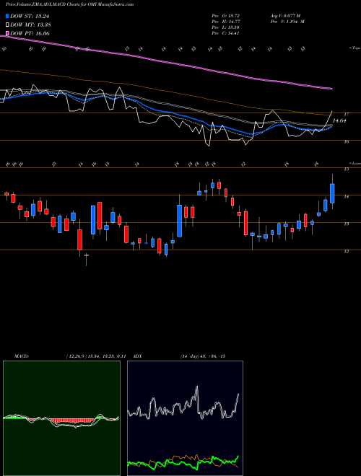Viewport: 361px width, 476px height.
Task: Click the 14.64 current price label
Action: 339,121
